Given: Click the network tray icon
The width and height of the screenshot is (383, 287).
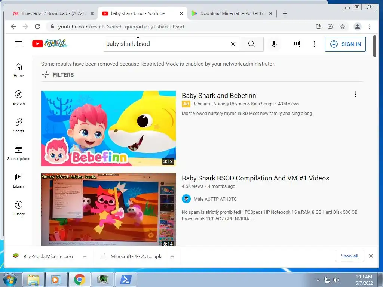Looking at the screenshot, I should tap(327, 280).
